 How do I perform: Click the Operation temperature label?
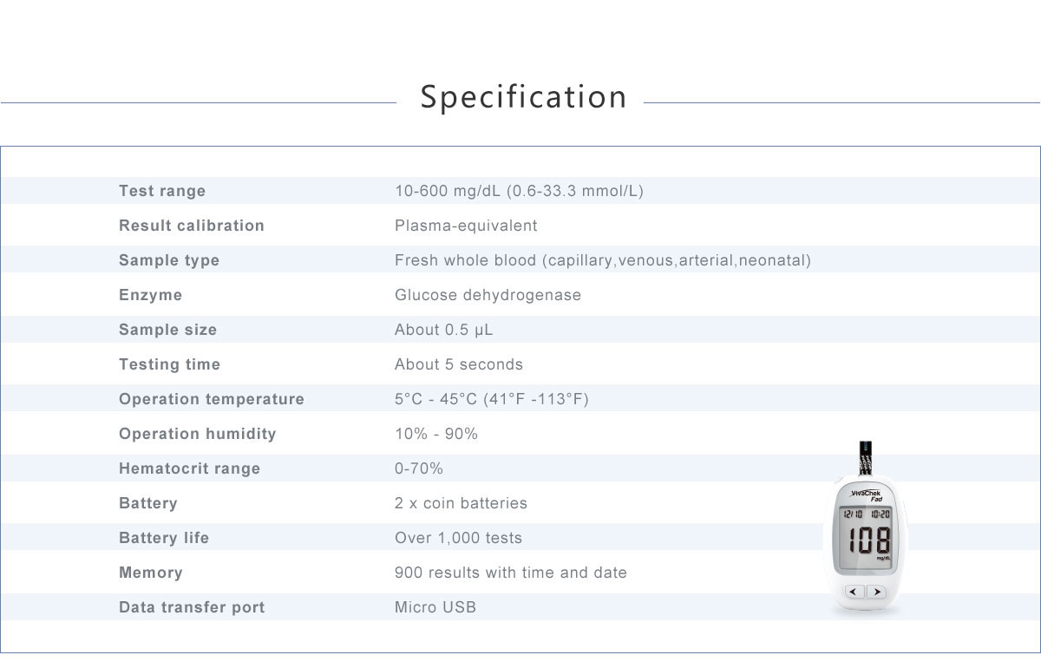(x=212, y=399)
